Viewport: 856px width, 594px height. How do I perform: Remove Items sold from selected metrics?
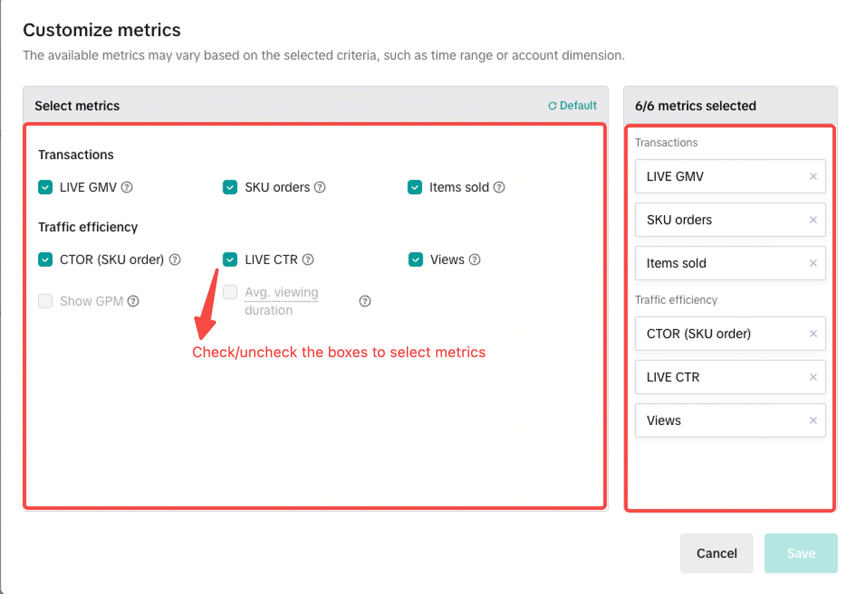813,263
